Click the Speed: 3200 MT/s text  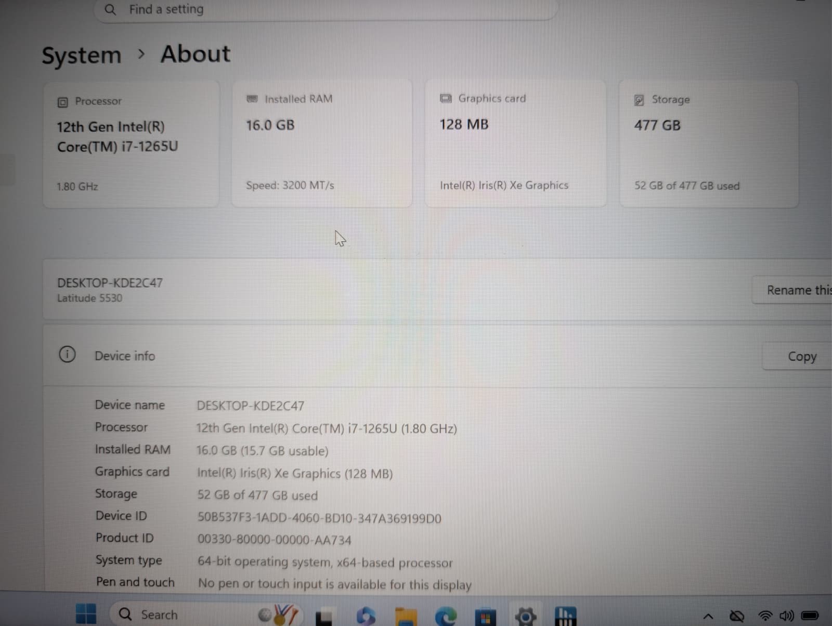click(x=290, y=186)
